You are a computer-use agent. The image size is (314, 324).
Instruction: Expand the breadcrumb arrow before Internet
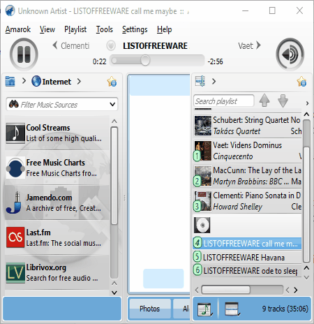(24, 81)
